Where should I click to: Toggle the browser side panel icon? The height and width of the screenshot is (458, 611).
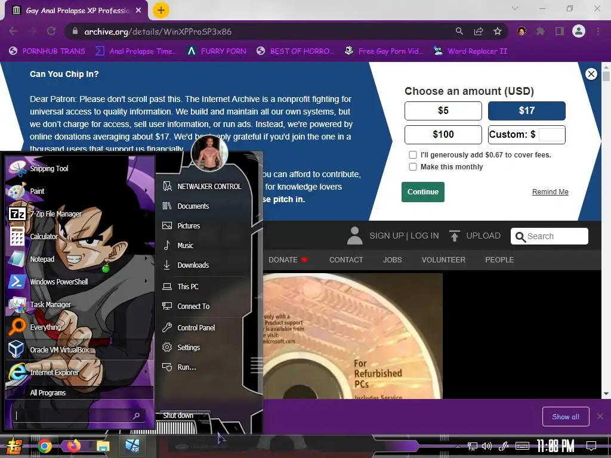point(560,31)
